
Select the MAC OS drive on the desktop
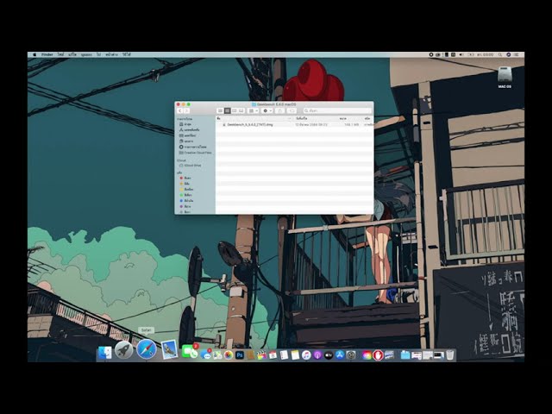[x=505, y=78]
